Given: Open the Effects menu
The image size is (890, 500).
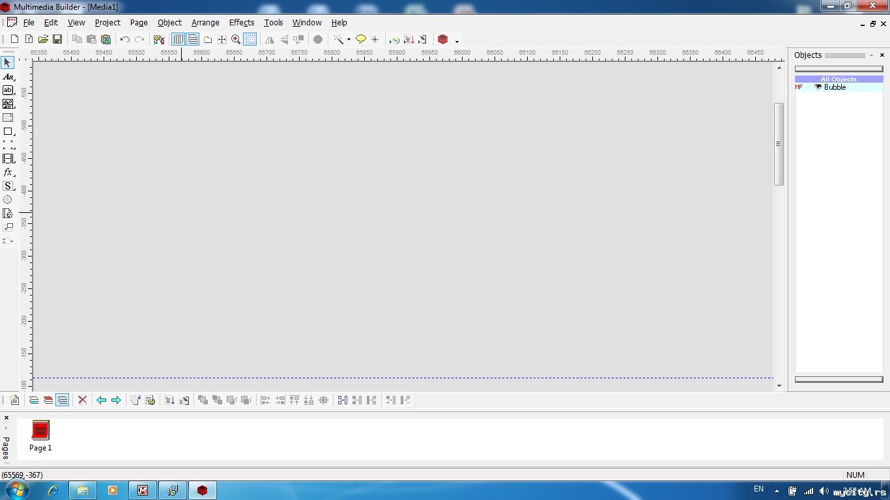Looking at the screenshot, I should (241, 23).
